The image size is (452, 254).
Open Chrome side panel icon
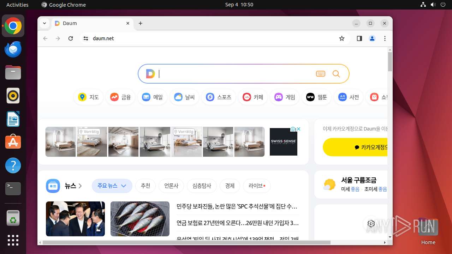click(x=359, y=38)
